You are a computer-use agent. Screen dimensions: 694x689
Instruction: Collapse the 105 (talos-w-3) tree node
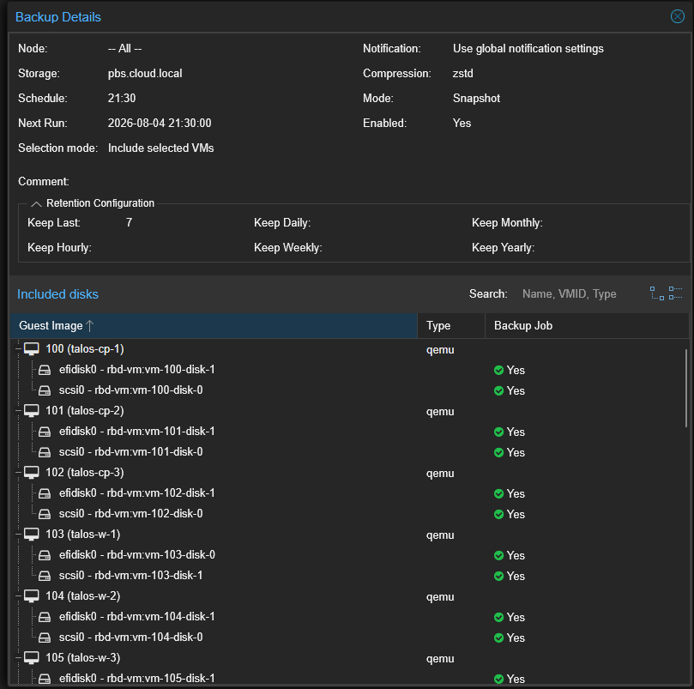click(x=19, y=658)
